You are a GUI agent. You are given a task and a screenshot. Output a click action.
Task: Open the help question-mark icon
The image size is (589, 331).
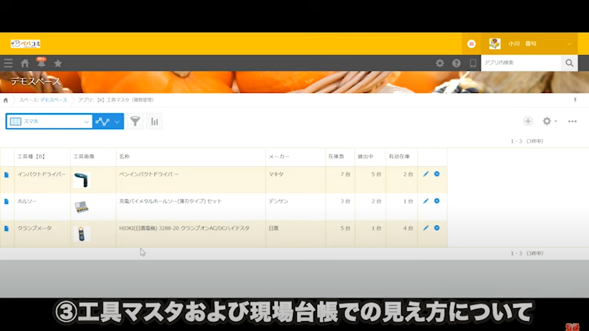point(456,63)
